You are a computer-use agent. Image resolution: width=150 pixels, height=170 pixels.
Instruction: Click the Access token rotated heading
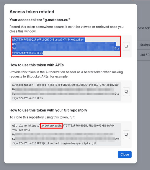click(x=32, y=12)
